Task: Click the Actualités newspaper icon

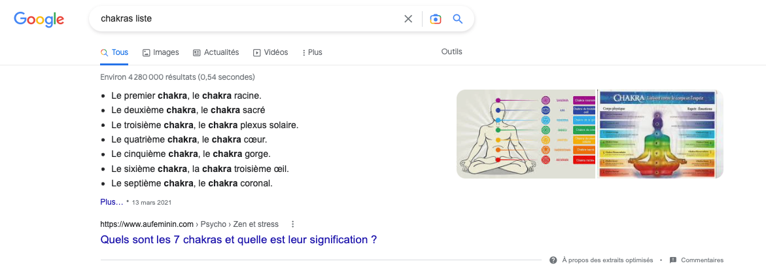Action: click(197, 53)
